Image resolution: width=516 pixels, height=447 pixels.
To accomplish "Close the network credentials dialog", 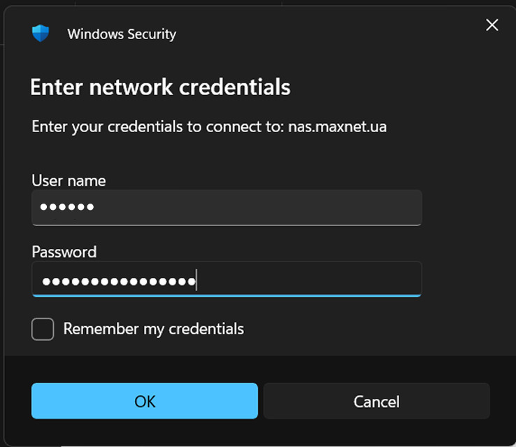I will (x=492, y=25).
